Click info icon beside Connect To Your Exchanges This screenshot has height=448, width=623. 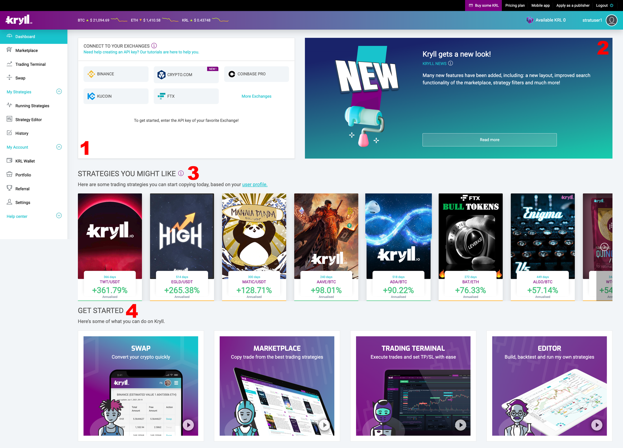154,46
